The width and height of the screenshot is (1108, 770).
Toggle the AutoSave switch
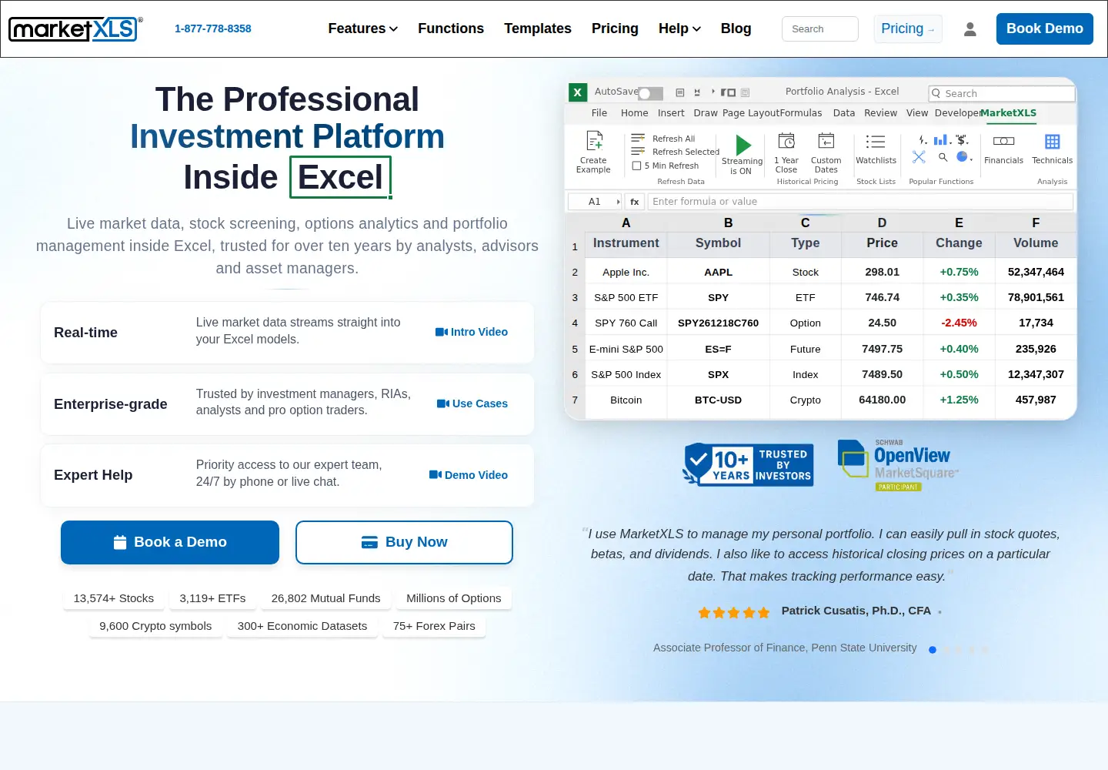click(x=650, y=93)
